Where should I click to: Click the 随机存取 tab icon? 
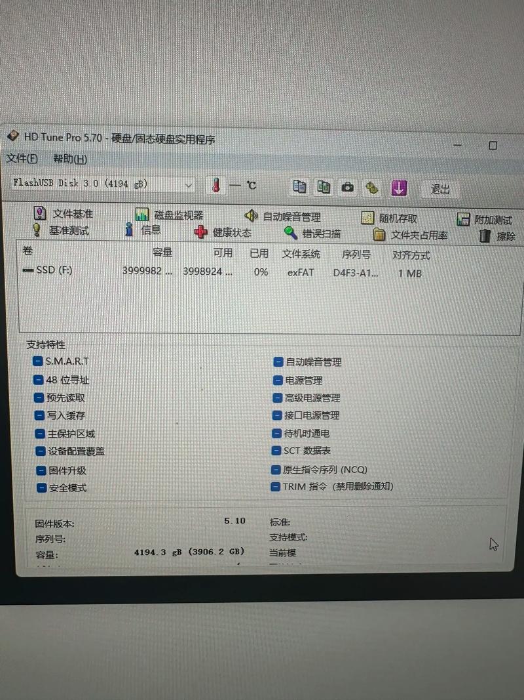367,218
